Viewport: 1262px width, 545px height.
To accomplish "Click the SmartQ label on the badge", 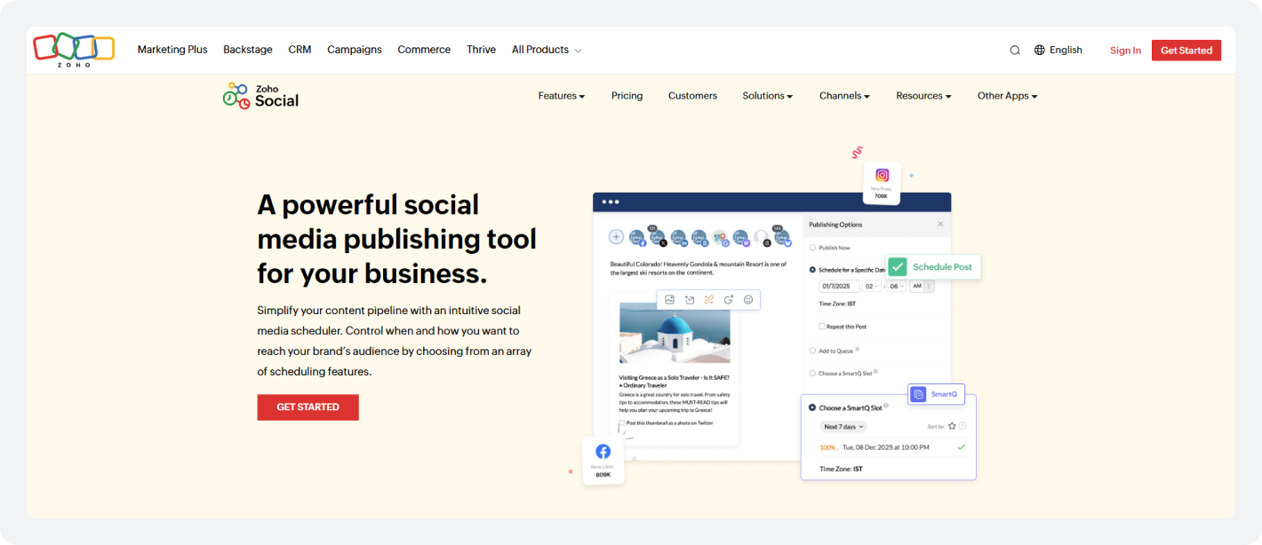I will [x=944, y=394].
